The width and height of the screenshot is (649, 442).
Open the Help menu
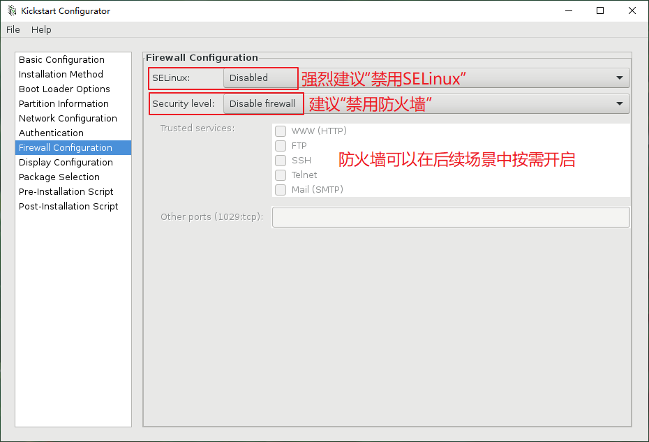pos(41,30)
